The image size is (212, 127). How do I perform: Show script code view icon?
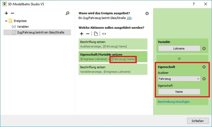(x=104, y=34)
